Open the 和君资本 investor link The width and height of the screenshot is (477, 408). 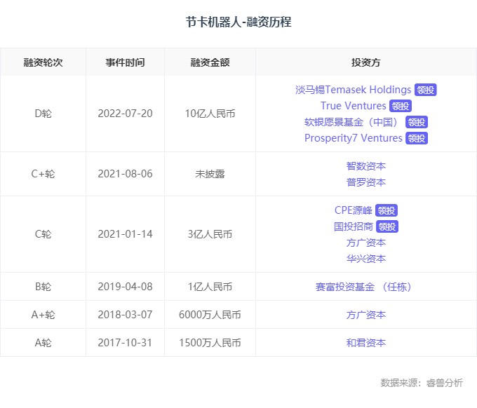pyautogui.click(x=365, y=343)
